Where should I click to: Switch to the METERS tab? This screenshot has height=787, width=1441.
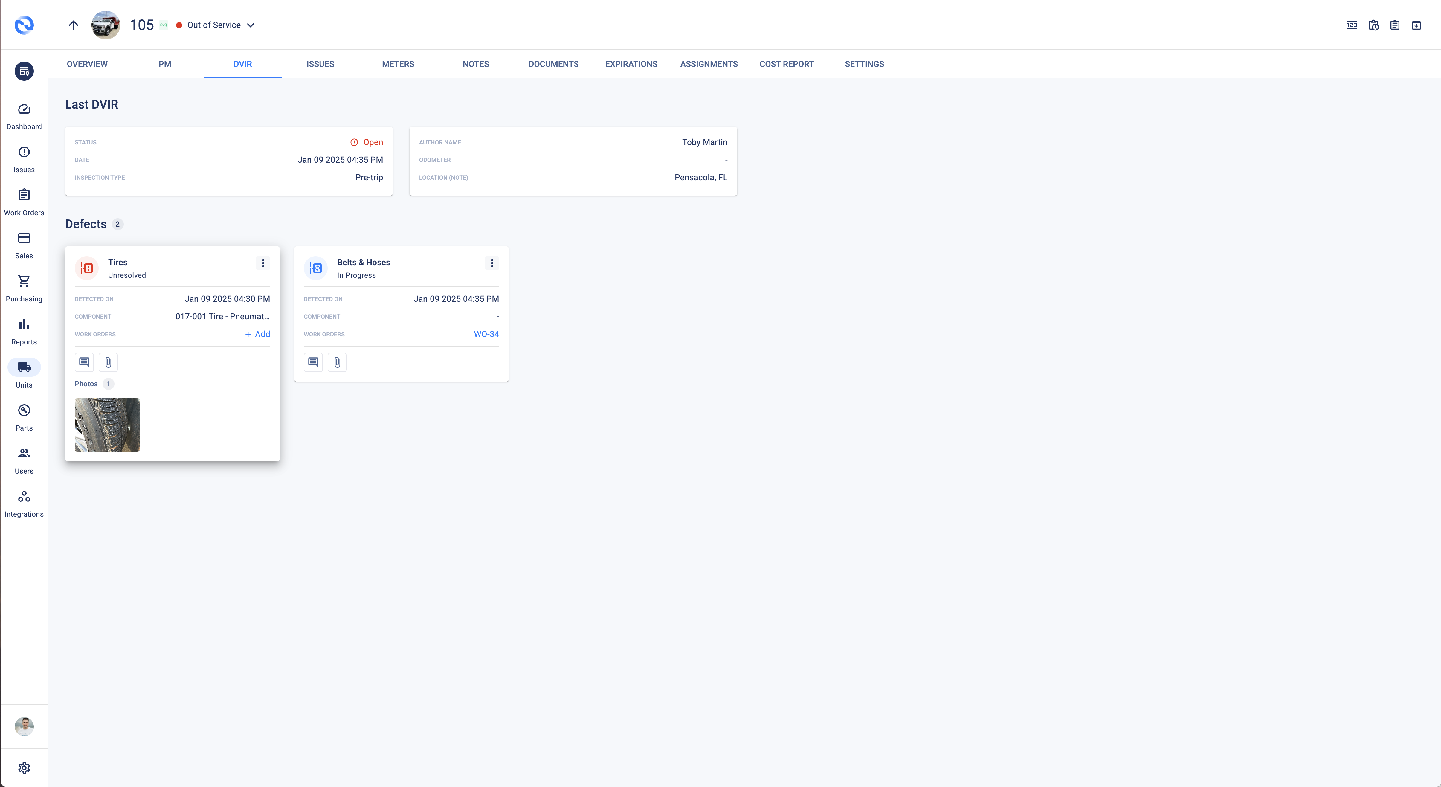point(398,64)
